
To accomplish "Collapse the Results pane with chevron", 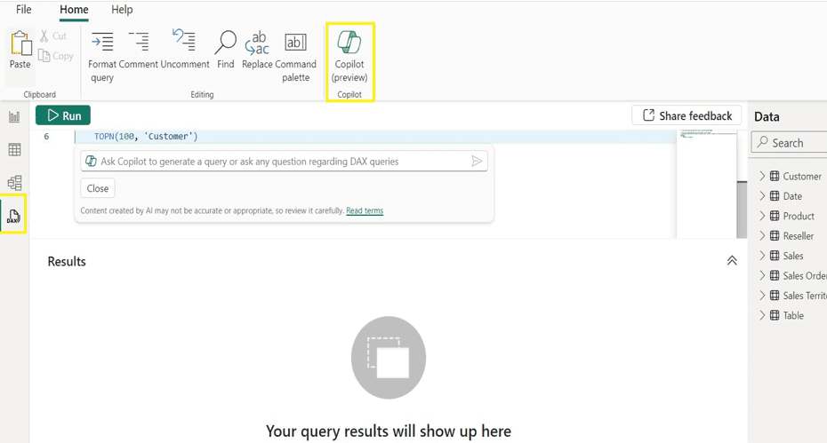I will pos(732,261).
